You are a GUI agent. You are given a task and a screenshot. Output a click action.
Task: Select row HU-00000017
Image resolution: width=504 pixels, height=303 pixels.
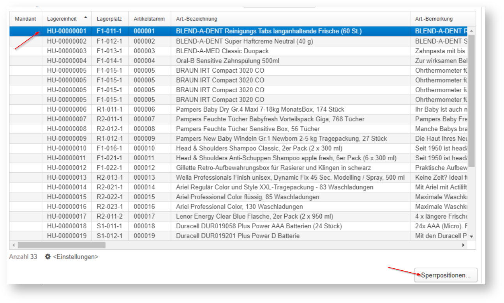pos(238,216)
